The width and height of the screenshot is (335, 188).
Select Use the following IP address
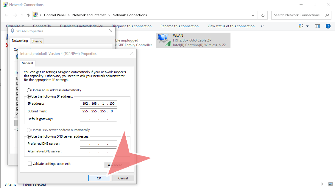point(29,96)
